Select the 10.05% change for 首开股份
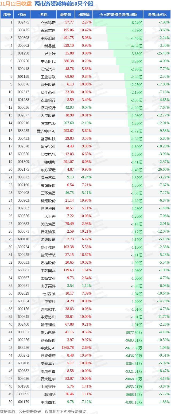This screenshot has width=171, height=414. [86, 84]
